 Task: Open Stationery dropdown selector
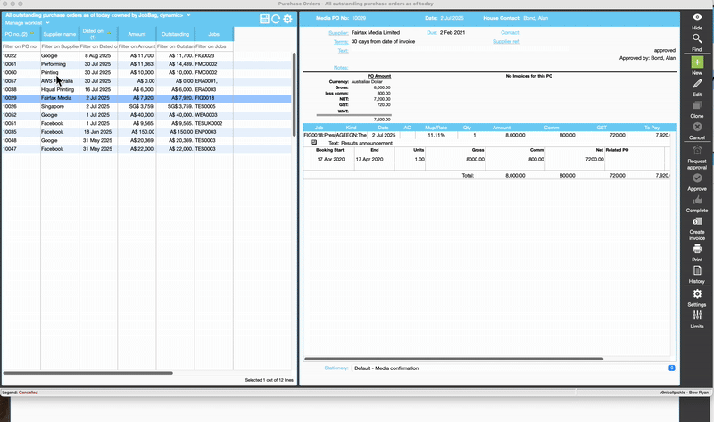[672, 368]
